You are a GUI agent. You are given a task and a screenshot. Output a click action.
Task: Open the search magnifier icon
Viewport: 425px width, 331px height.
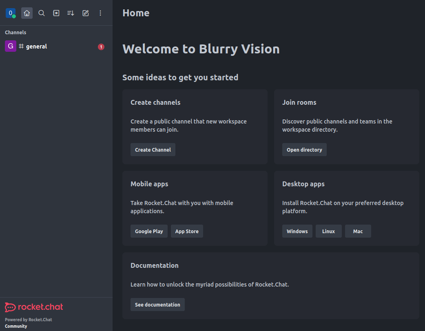(42, 13)
